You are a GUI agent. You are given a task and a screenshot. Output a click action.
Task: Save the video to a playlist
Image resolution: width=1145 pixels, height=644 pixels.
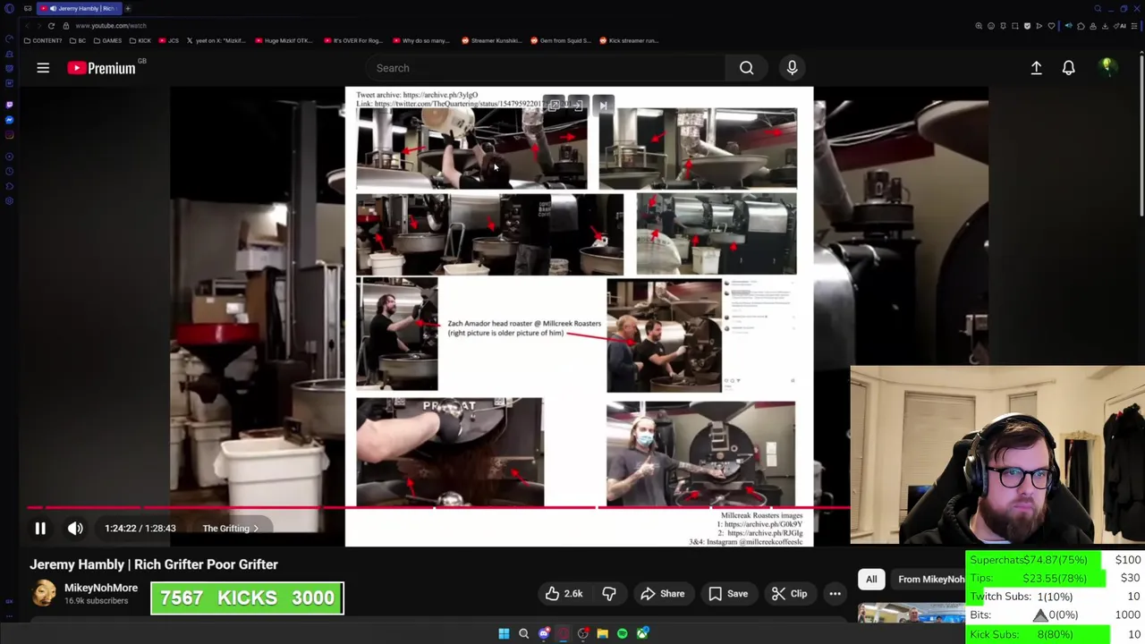tap(727, 594)
